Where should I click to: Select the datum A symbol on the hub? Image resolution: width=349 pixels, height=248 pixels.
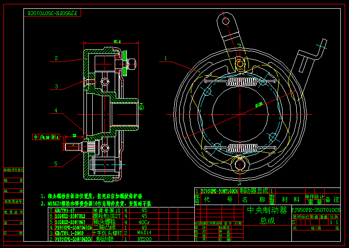coord(142,107)
